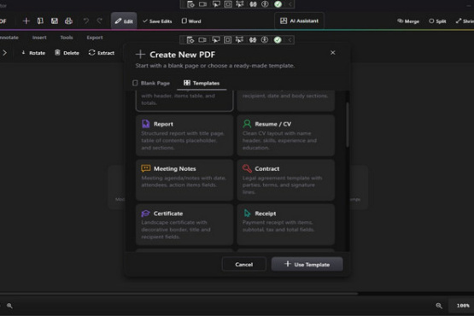Click the yellow Meeting Notes chat icon
The width and height of the screenshot is (474, 316).
pyautogui.click(x=146, y=168)
